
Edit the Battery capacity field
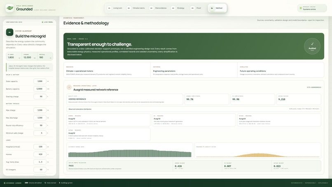[x=40, y=89]
